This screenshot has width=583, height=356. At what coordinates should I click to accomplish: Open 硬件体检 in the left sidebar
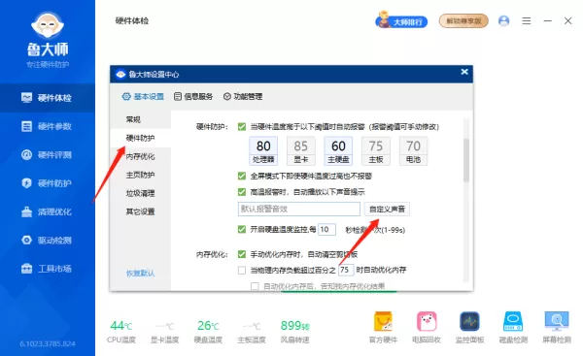(x=48, y=98)
